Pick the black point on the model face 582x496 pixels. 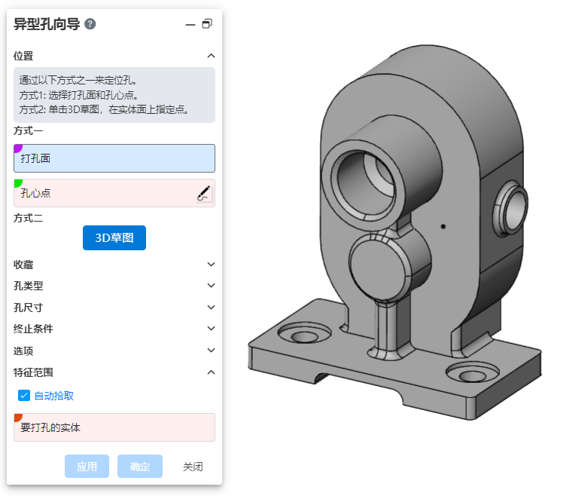pyautogui.click(x=443, y=226)
